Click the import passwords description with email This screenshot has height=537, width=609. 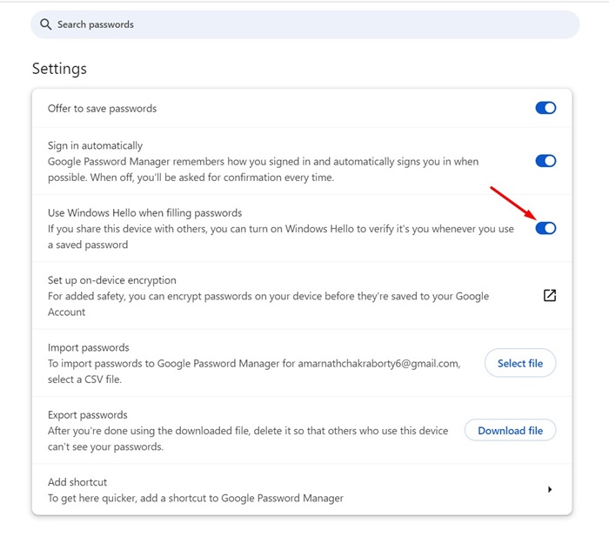click(x=254, y=371)
